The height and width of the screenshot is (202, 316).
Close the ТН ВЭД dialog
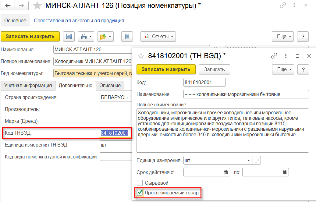tap(309, 56)
